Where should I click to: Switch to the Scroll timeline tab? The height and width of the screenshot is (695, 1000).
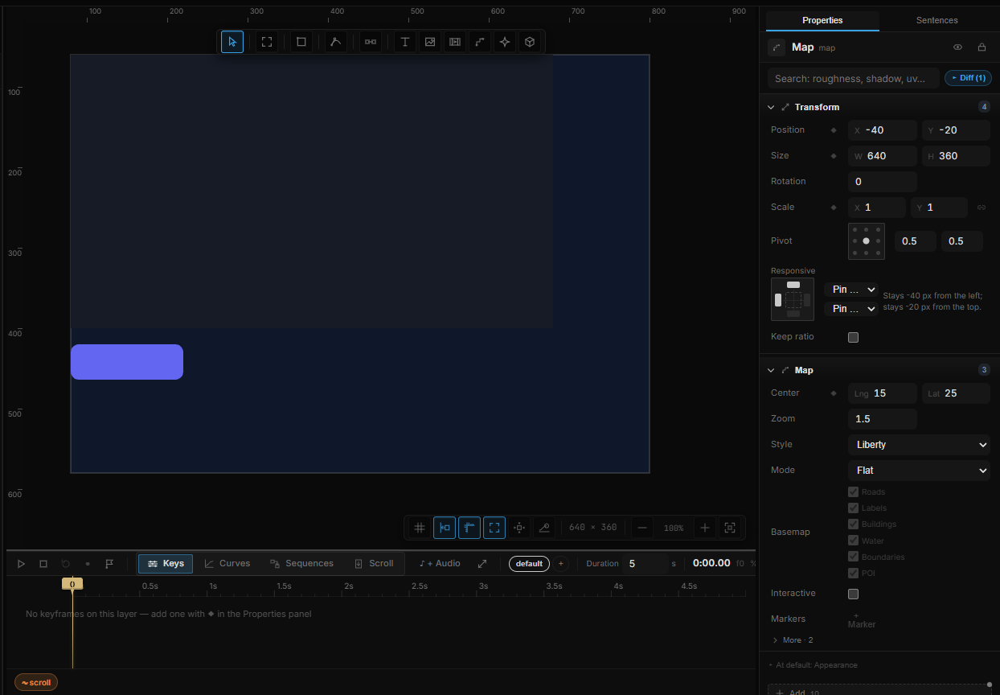point(374,564)
